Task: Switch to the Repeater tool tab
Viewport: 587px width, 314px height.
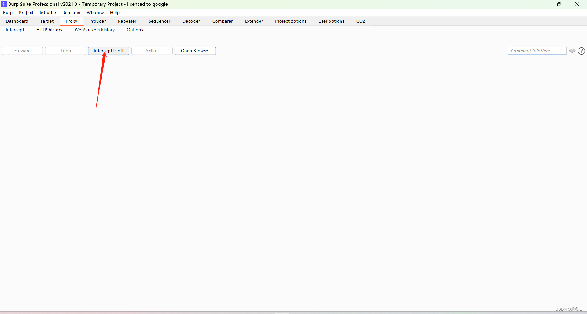Action: tap(127, 21)
